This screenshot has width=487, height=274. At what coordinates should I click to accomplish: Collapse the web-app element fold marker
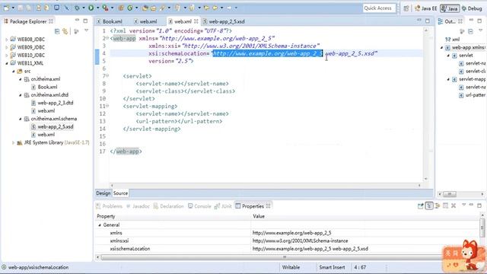point(107,38)
